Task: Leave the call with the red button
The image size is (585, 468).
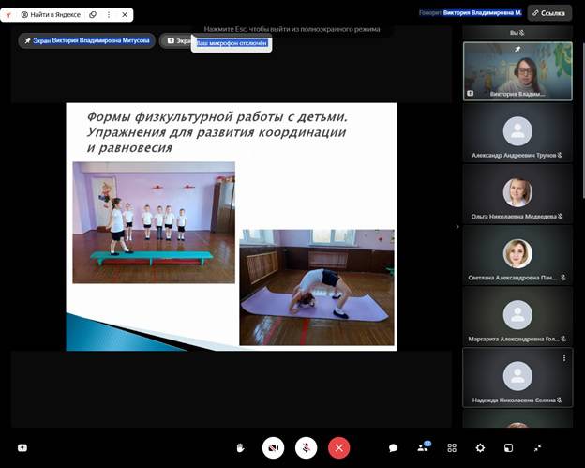Action: [338, 447]
